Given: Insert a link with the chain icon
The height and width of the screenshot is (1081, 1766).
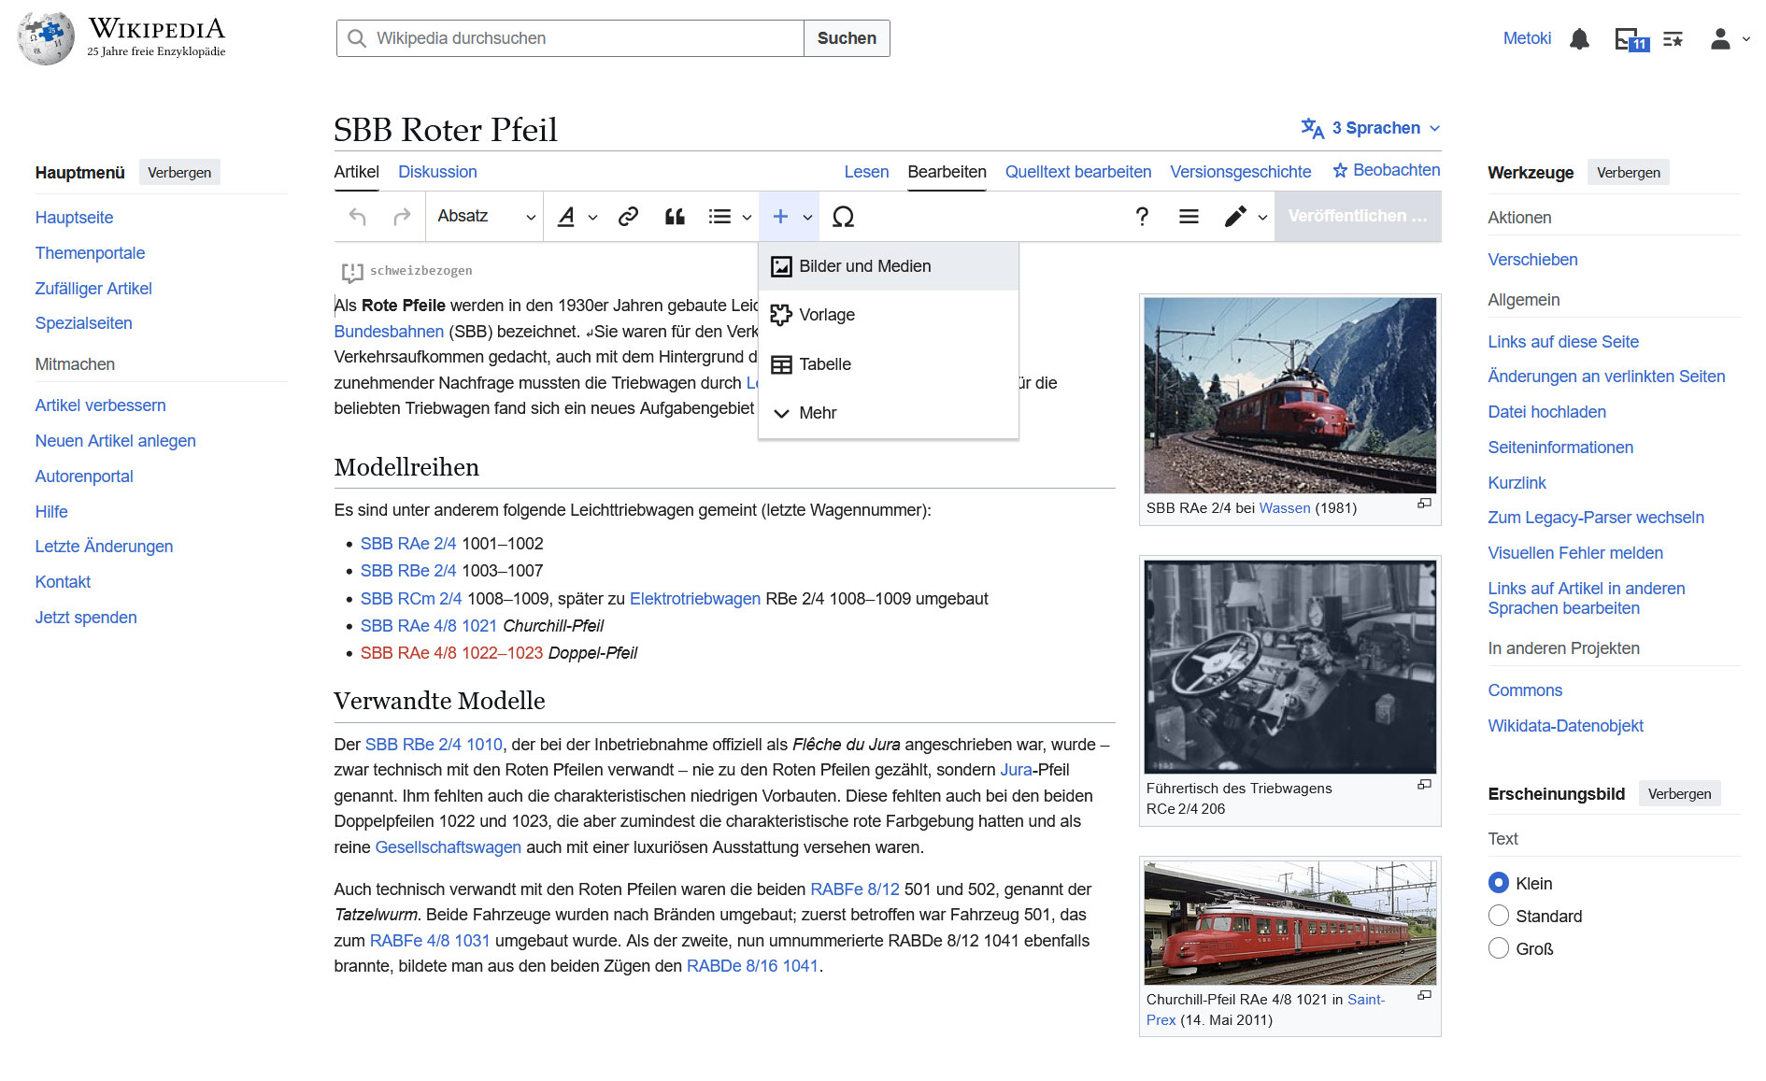Looking at the screenshot, I should [628, 217].
